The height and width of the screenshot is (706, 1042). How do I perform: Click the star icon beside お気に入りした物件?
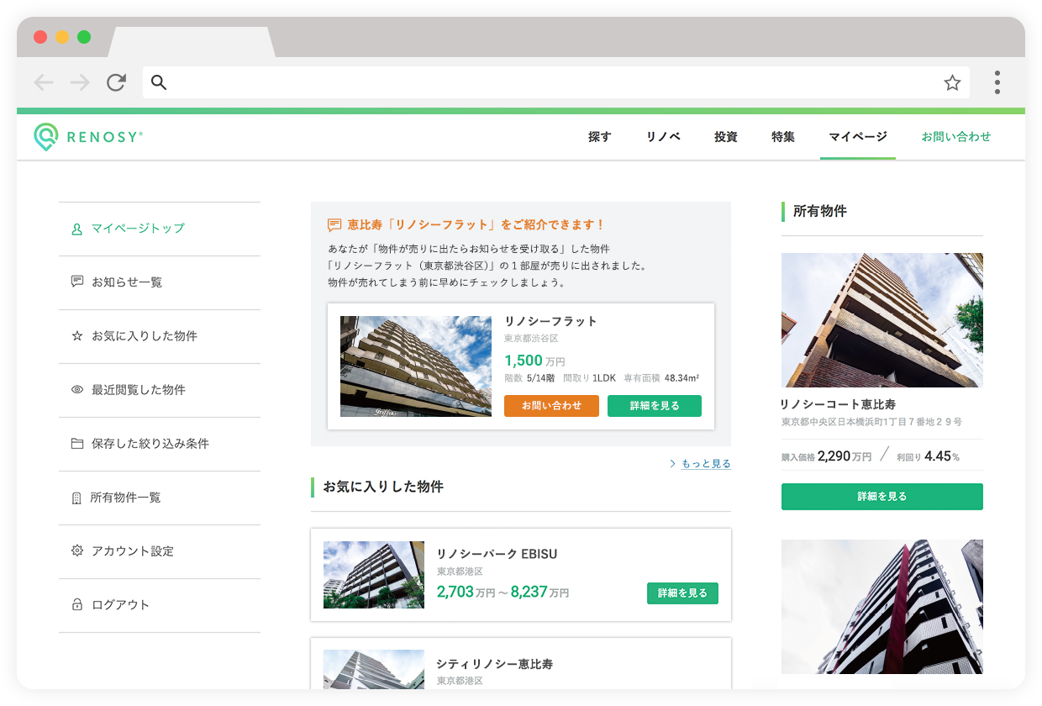click(x=77, y=336)
